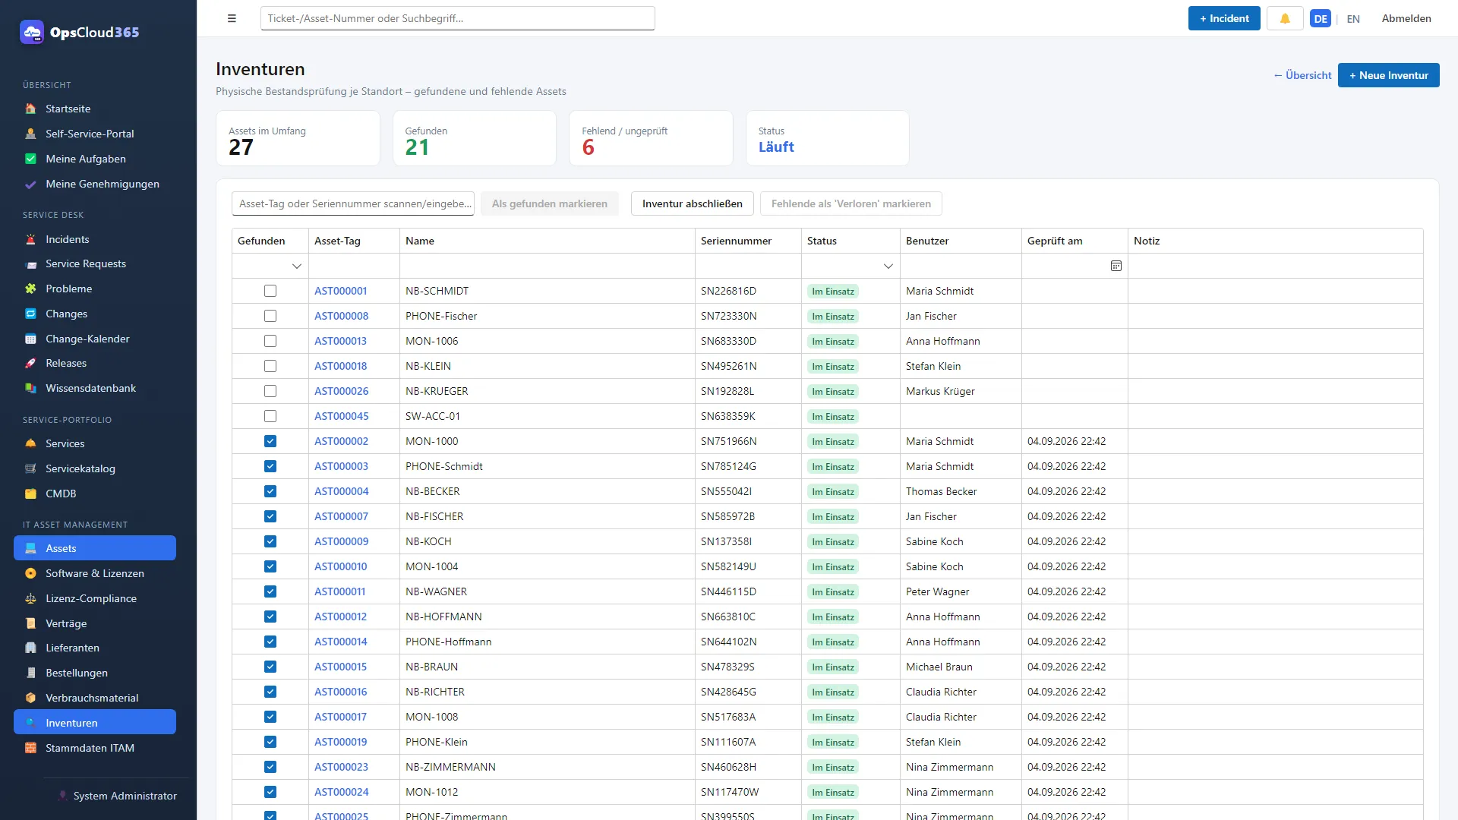
Task: Check the Gefunden box for AST000001
Action: click(x=270, y=291)
